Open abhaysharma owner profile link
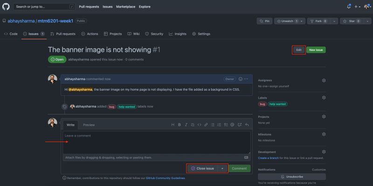 coord(21,21)
